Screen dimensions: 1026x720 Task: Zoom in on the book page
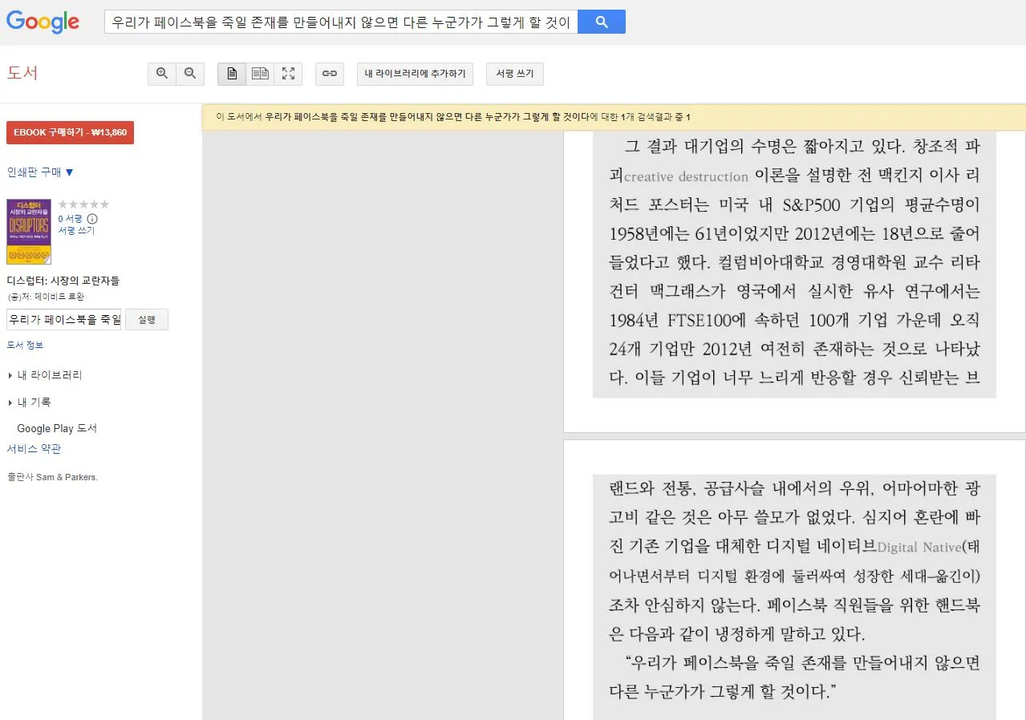(x=162, y=74)
